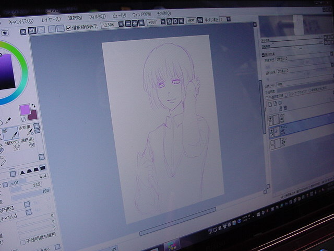The image size is (334, 251).
Task: Click the dark plum background color swatch
Action: pyautogui.click(x=34, y=115)
